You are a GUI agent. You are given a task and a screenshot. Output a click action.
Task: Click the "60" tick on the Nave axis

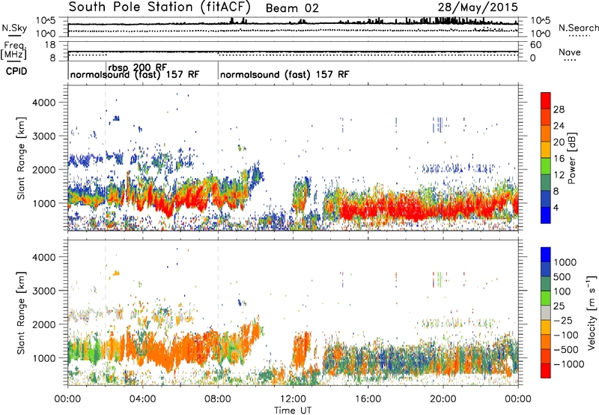pyautogui.click(x=536, y=45)
